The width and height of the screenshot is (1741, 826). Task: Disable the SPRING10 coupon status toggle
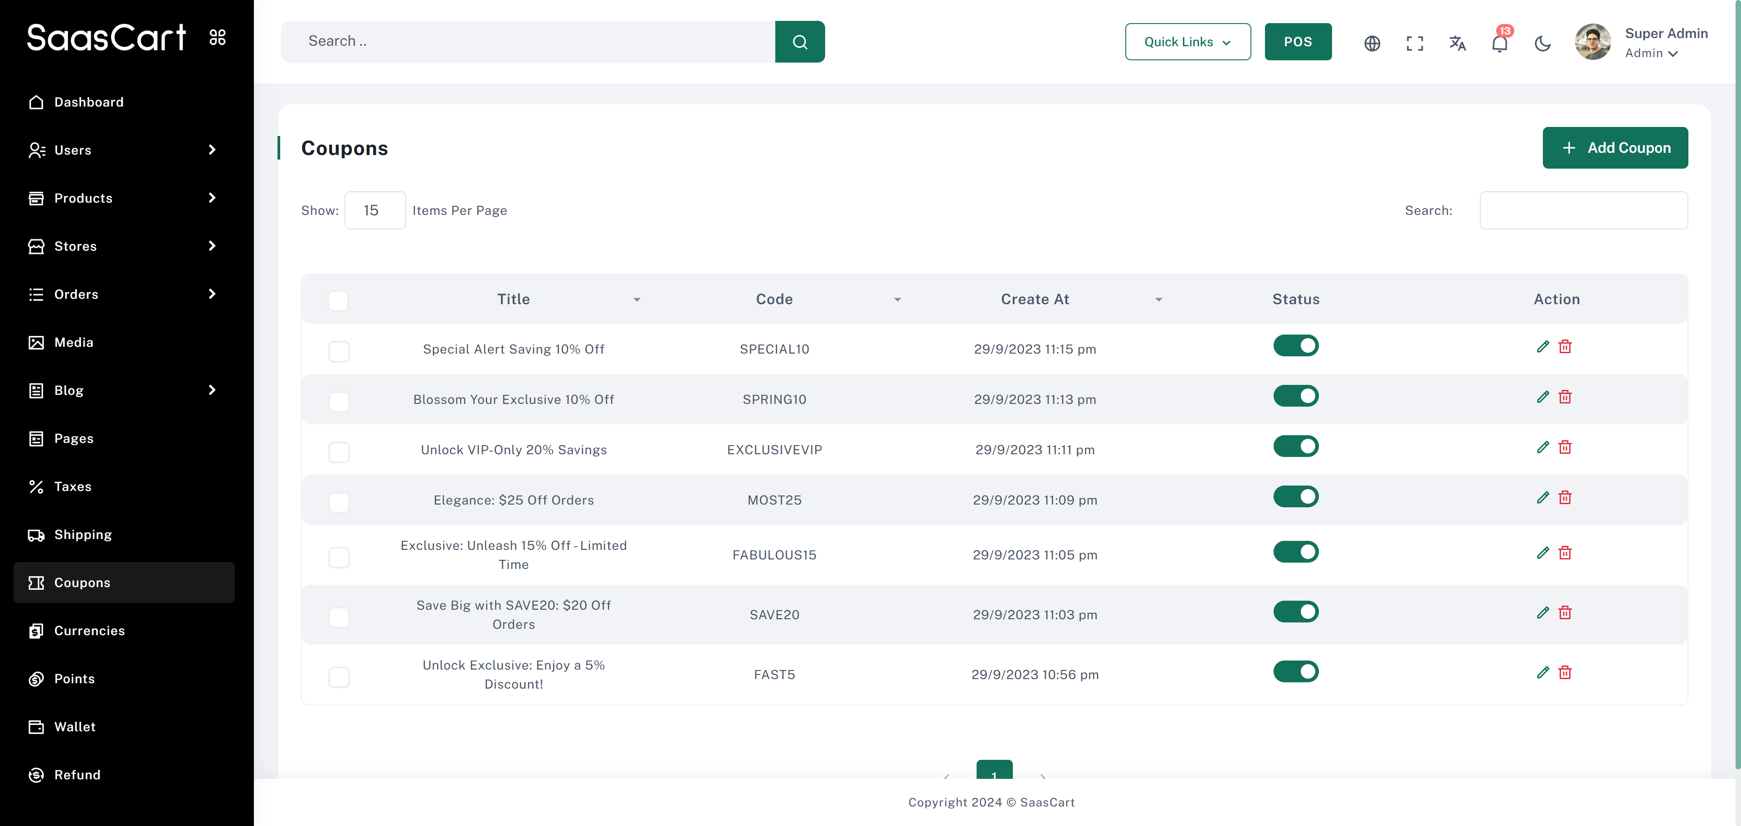coord(1296,396)
